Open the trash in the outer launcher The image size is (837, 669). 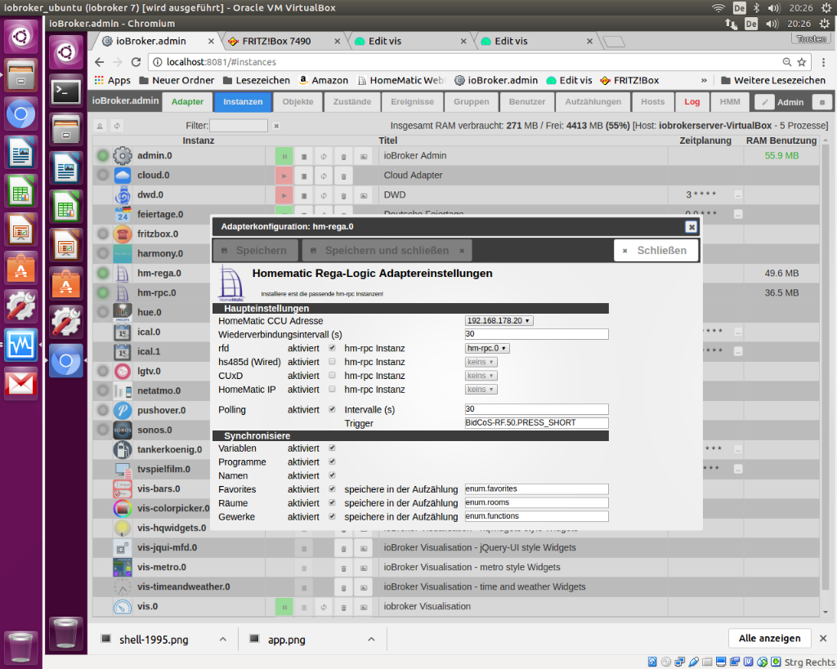click(20, 647)
